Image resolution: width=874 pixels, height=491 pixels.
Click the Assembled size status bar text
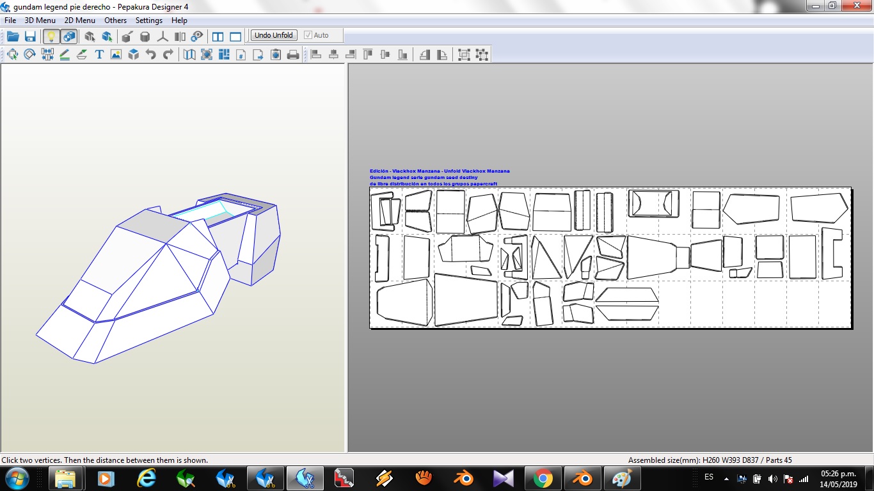(710, 460)
